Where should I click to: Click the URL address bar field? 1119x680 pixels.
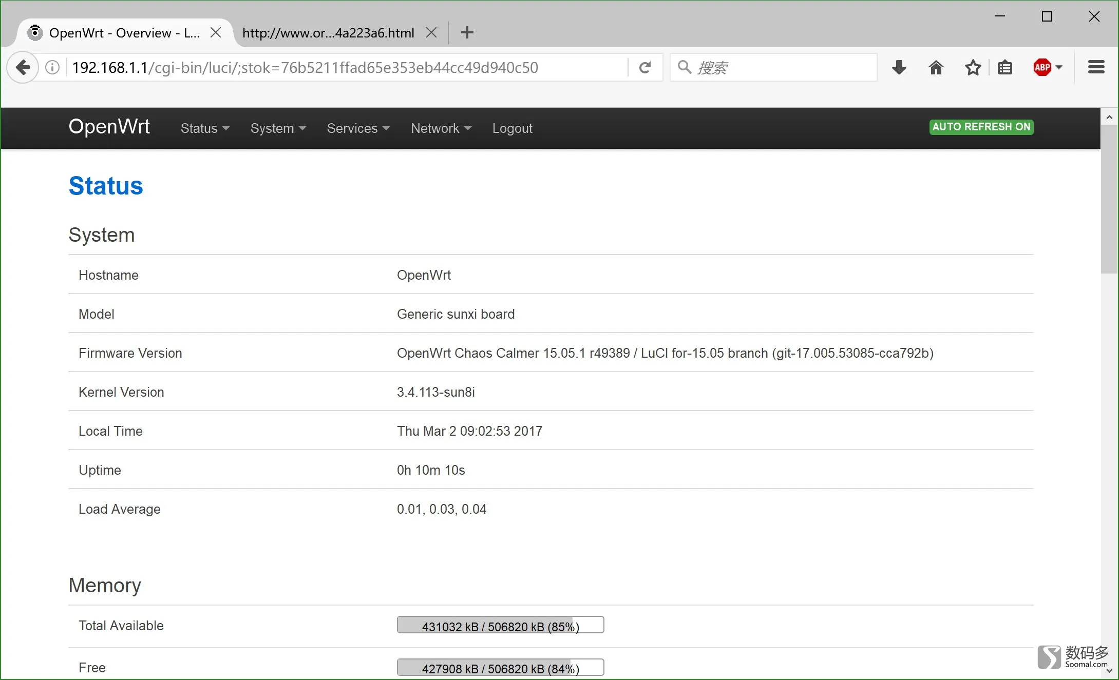[x=347, y=67]
